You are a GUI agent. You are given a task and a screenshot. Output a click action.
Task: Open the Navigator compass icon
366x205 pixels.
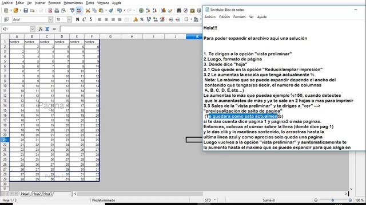[185, 10]
